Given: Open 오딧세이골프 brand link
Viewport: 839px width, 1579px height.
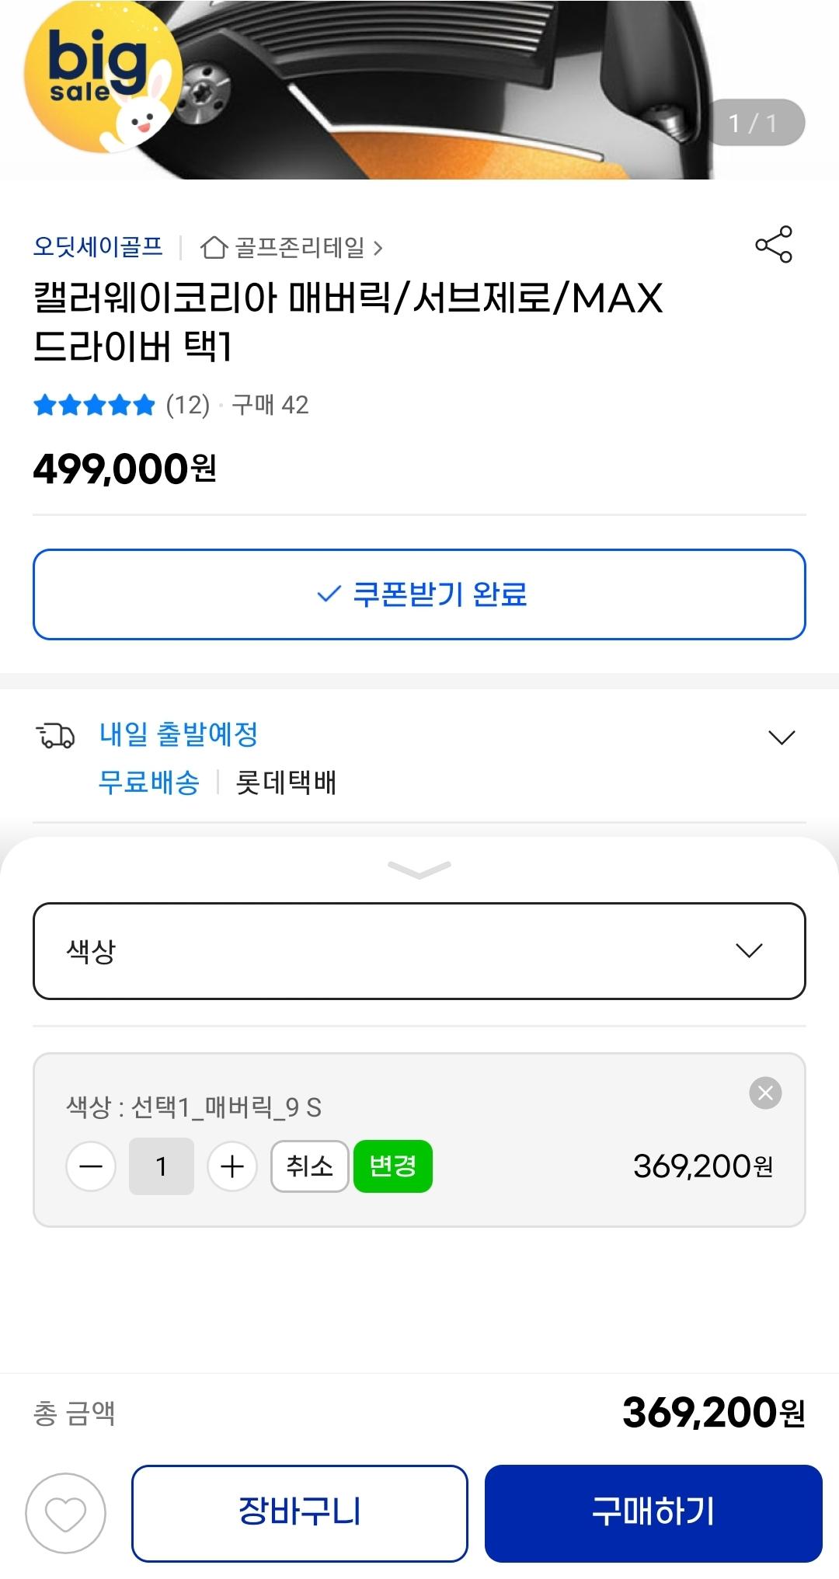Looking at the screenshot, I should 98,247.
